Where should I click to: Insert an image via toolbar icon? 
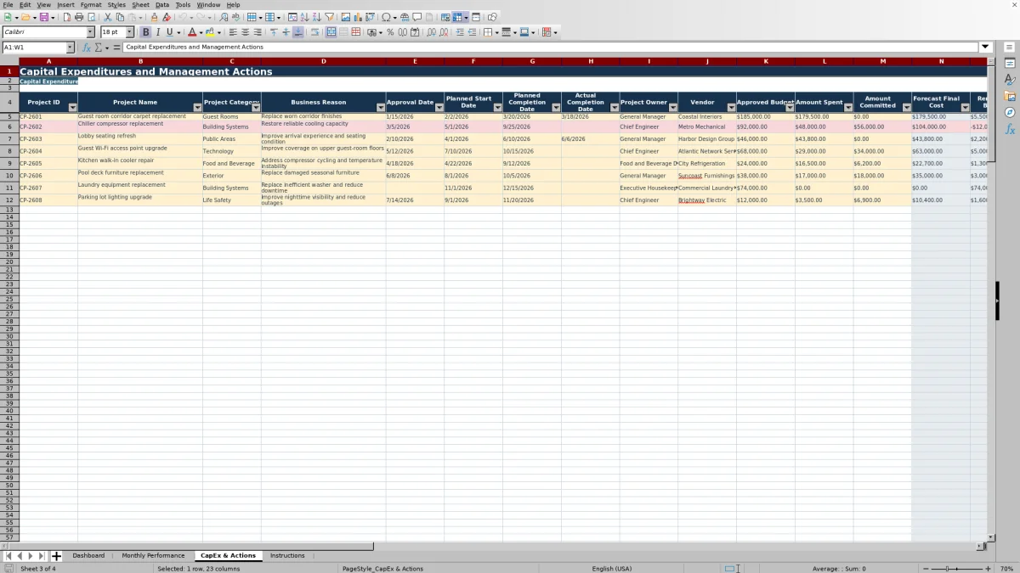[x=345, y=17]
